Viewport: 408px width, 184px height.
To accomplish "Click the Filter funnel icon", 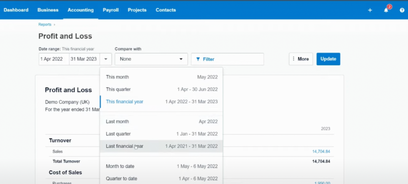I will (198, 59).
